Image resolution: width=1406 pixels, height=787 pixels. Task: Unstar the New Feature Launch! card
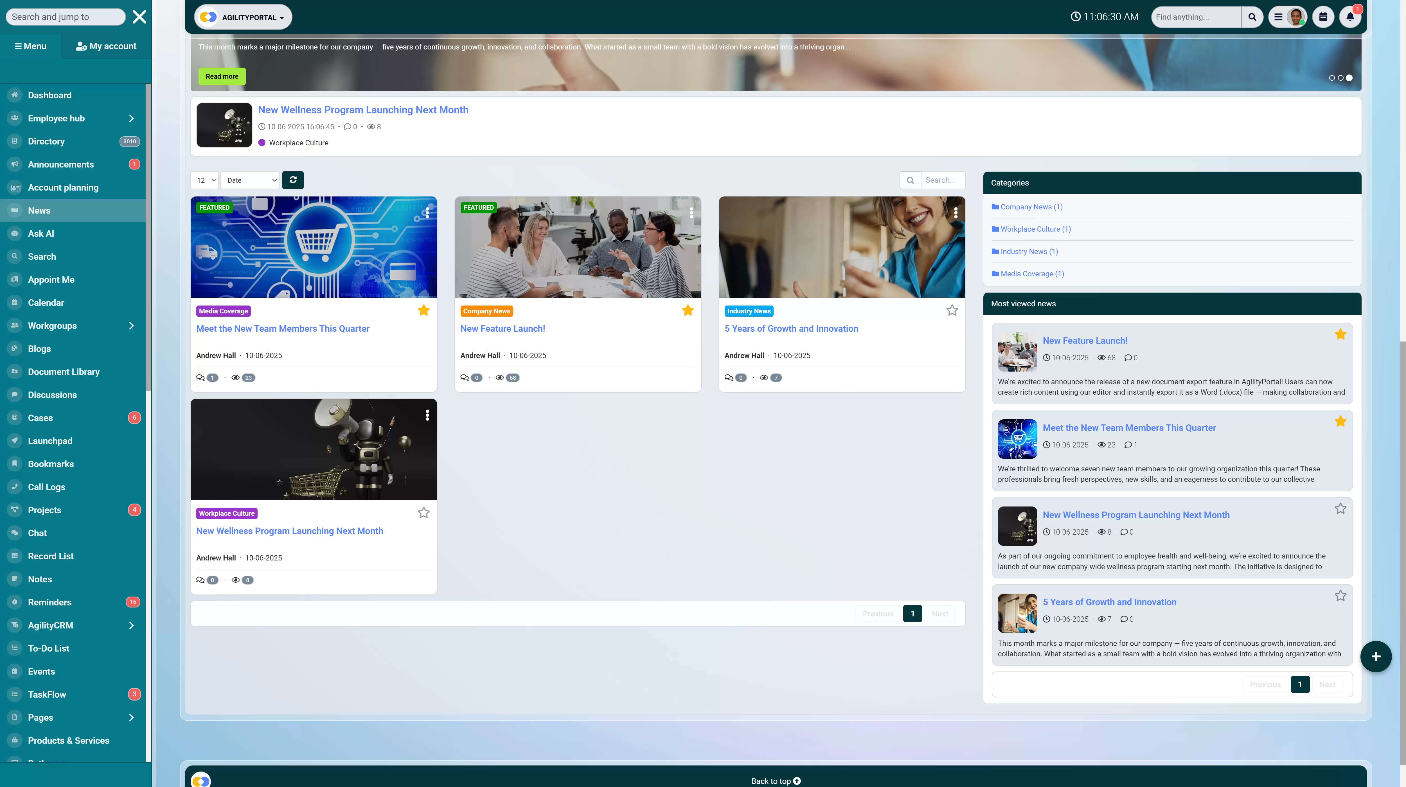[x=687, y=310]
